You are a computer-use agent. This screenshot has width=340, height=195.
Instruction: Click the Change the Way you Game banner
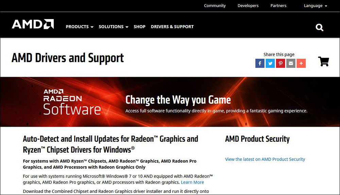(x=178, y=100)
